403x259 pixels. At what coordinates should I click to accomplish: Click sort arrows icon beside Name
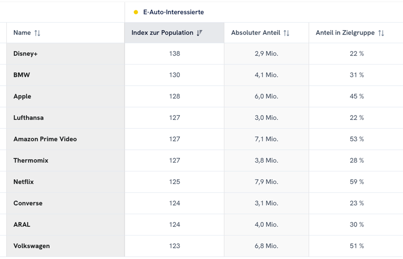click(37, 33)
